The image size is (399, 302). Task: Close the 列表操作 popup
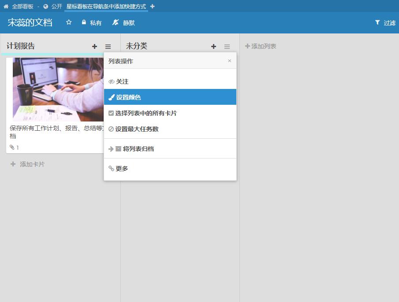[229, 61]
